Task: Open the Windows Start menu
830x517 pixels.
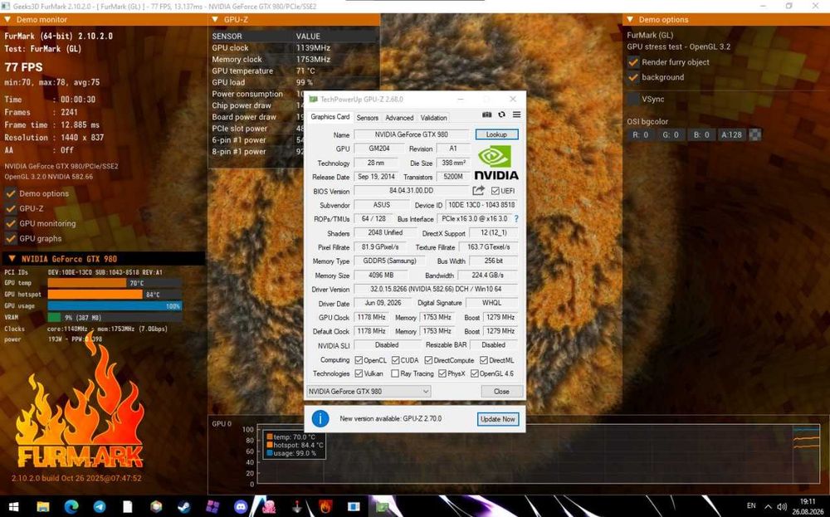Action: click(x=14, y=507)
